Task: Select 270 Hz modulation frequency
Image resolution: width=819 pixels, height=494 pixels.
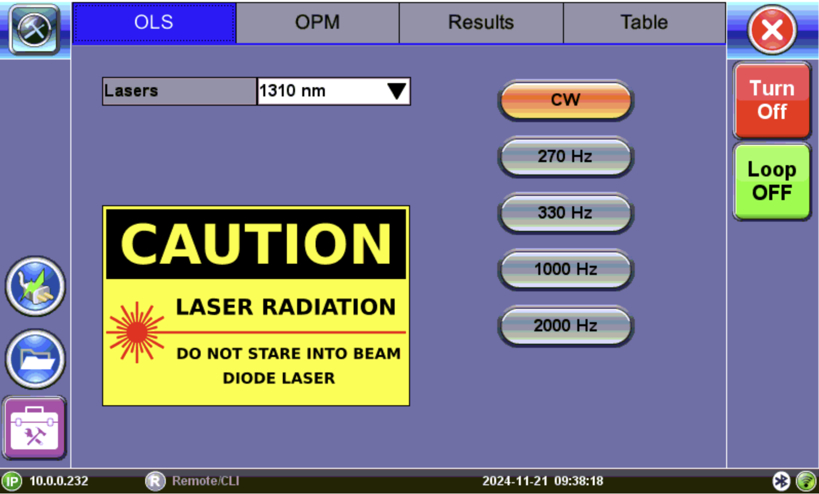Action: click(565, 156)
